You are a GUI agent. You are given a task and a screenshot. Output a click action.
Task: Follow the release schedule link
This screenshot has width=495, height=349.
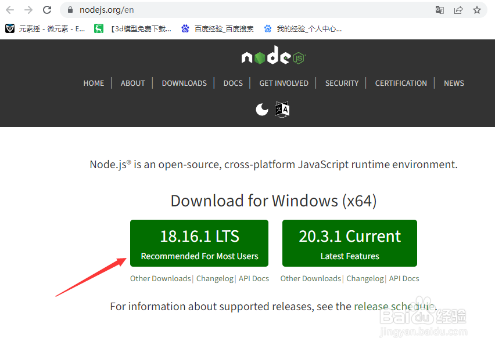pos(394,307)
